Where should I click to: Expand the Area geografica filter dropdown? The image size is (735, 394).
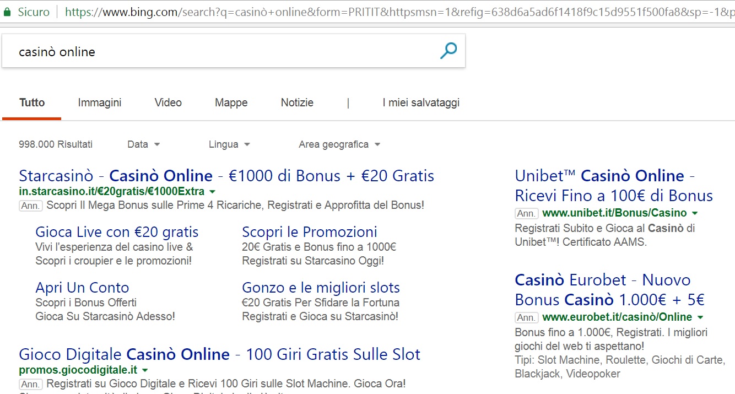click(339, 144)
